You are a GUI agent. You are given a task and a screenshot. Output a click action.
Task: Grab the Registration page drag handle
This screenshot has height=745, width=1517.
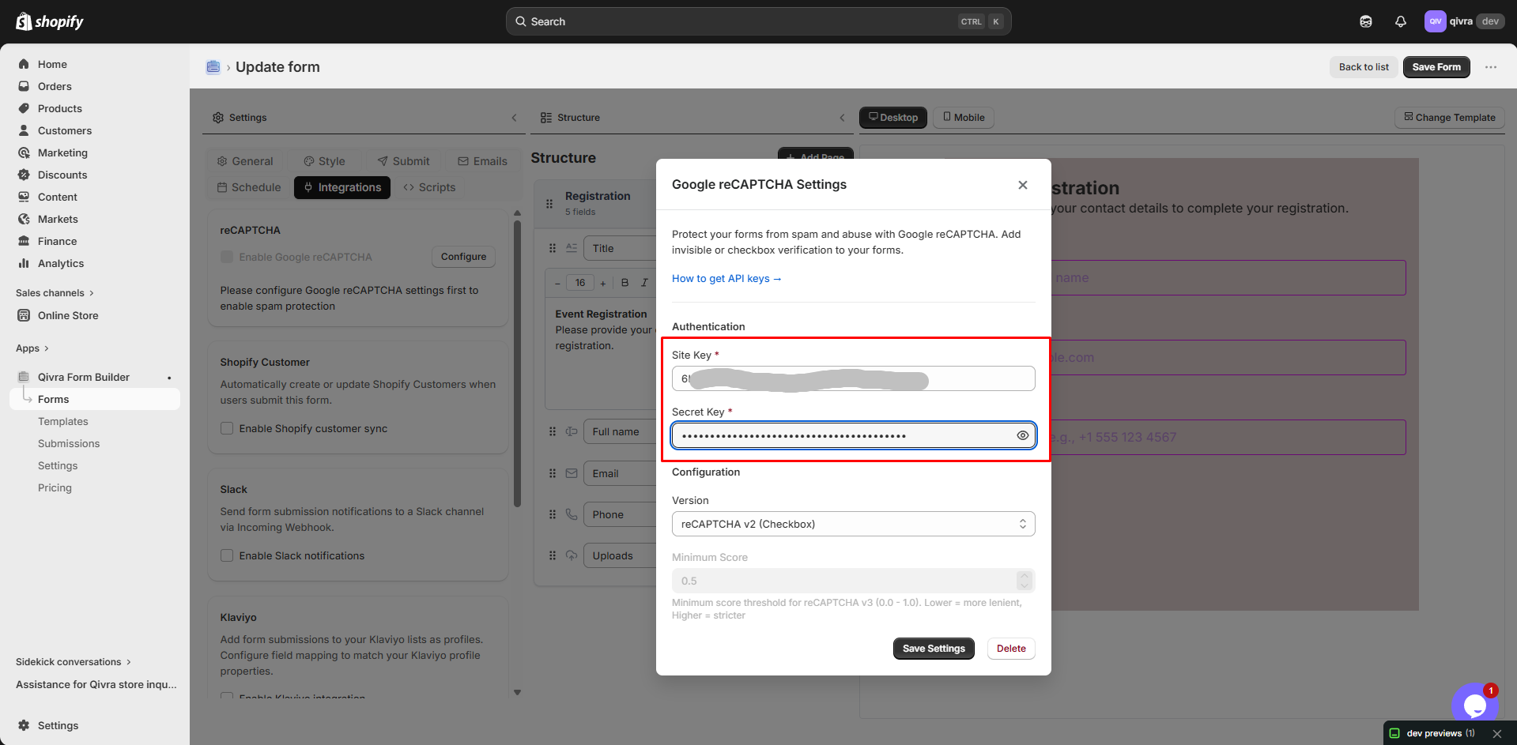(549, 203)
